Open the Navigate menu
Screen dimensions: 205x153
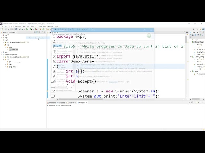[x=26, y=26]
